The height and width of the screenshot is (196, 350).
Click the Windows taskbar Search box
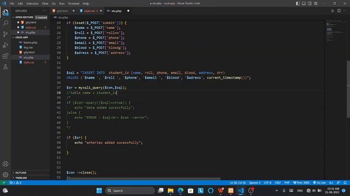coord(130,191)
